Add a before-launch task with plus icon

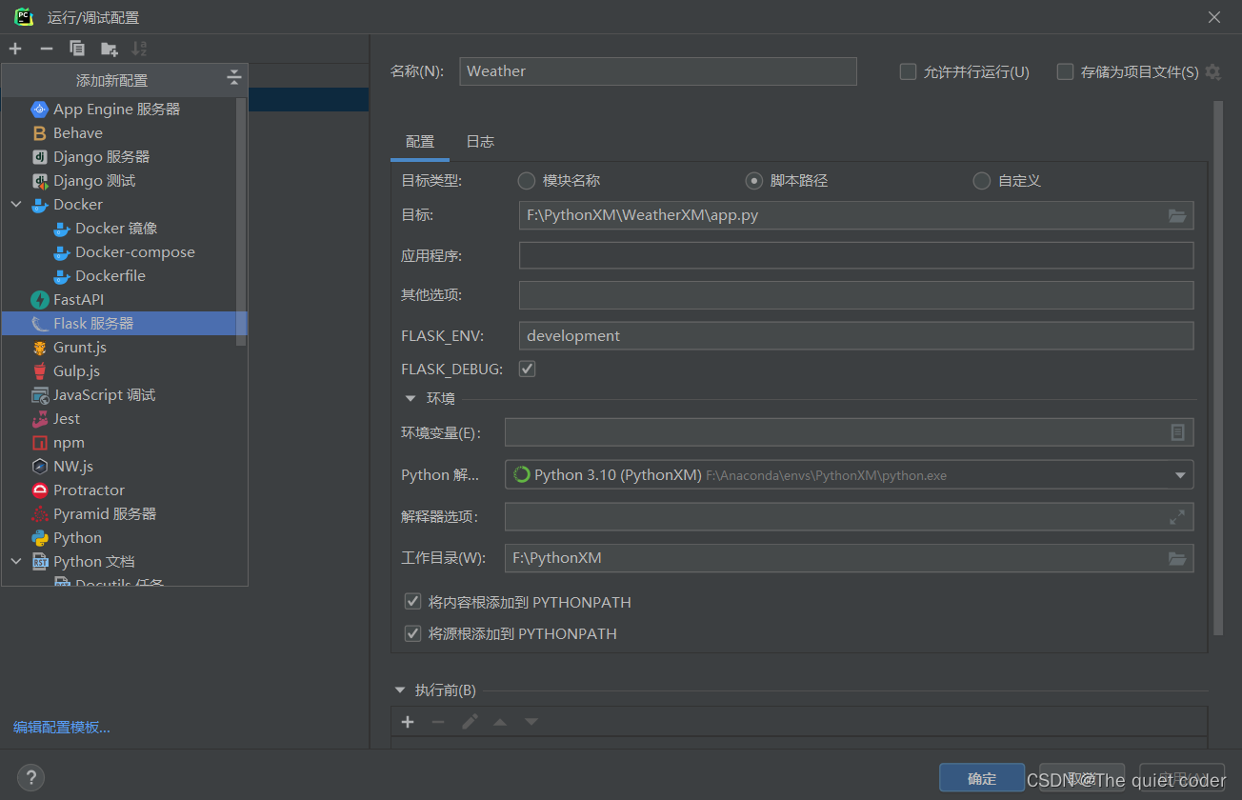tap(408, 722)
